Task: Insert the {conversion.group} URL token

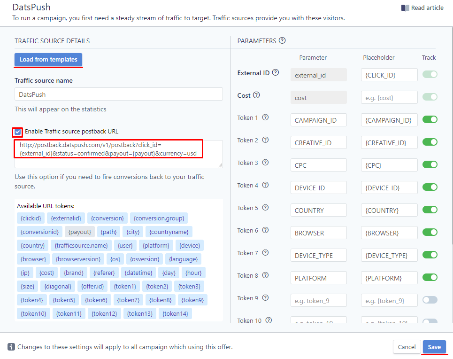Action: [x=159, y=218]
